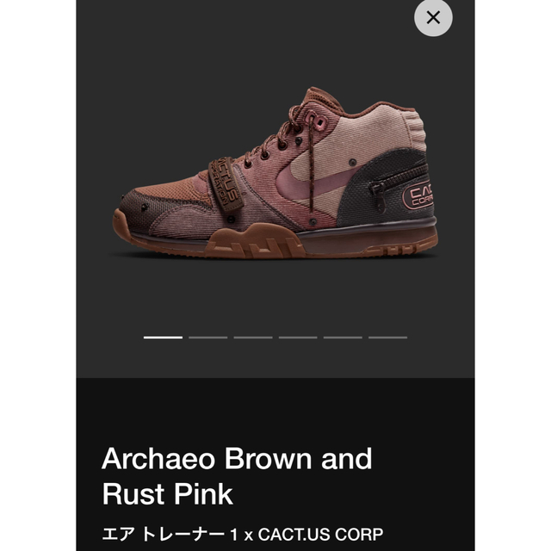The width and height of the screenshot is (551, 551).
Task: Click the "Archaeo Brown and Rust Pink" heading
Action: [x=237, y=476]
